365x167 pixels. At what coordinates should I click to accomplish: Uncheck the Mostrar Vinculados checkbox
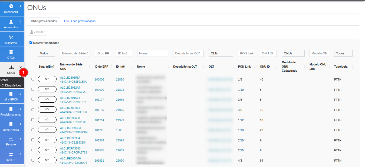click(x=31, y=43)
